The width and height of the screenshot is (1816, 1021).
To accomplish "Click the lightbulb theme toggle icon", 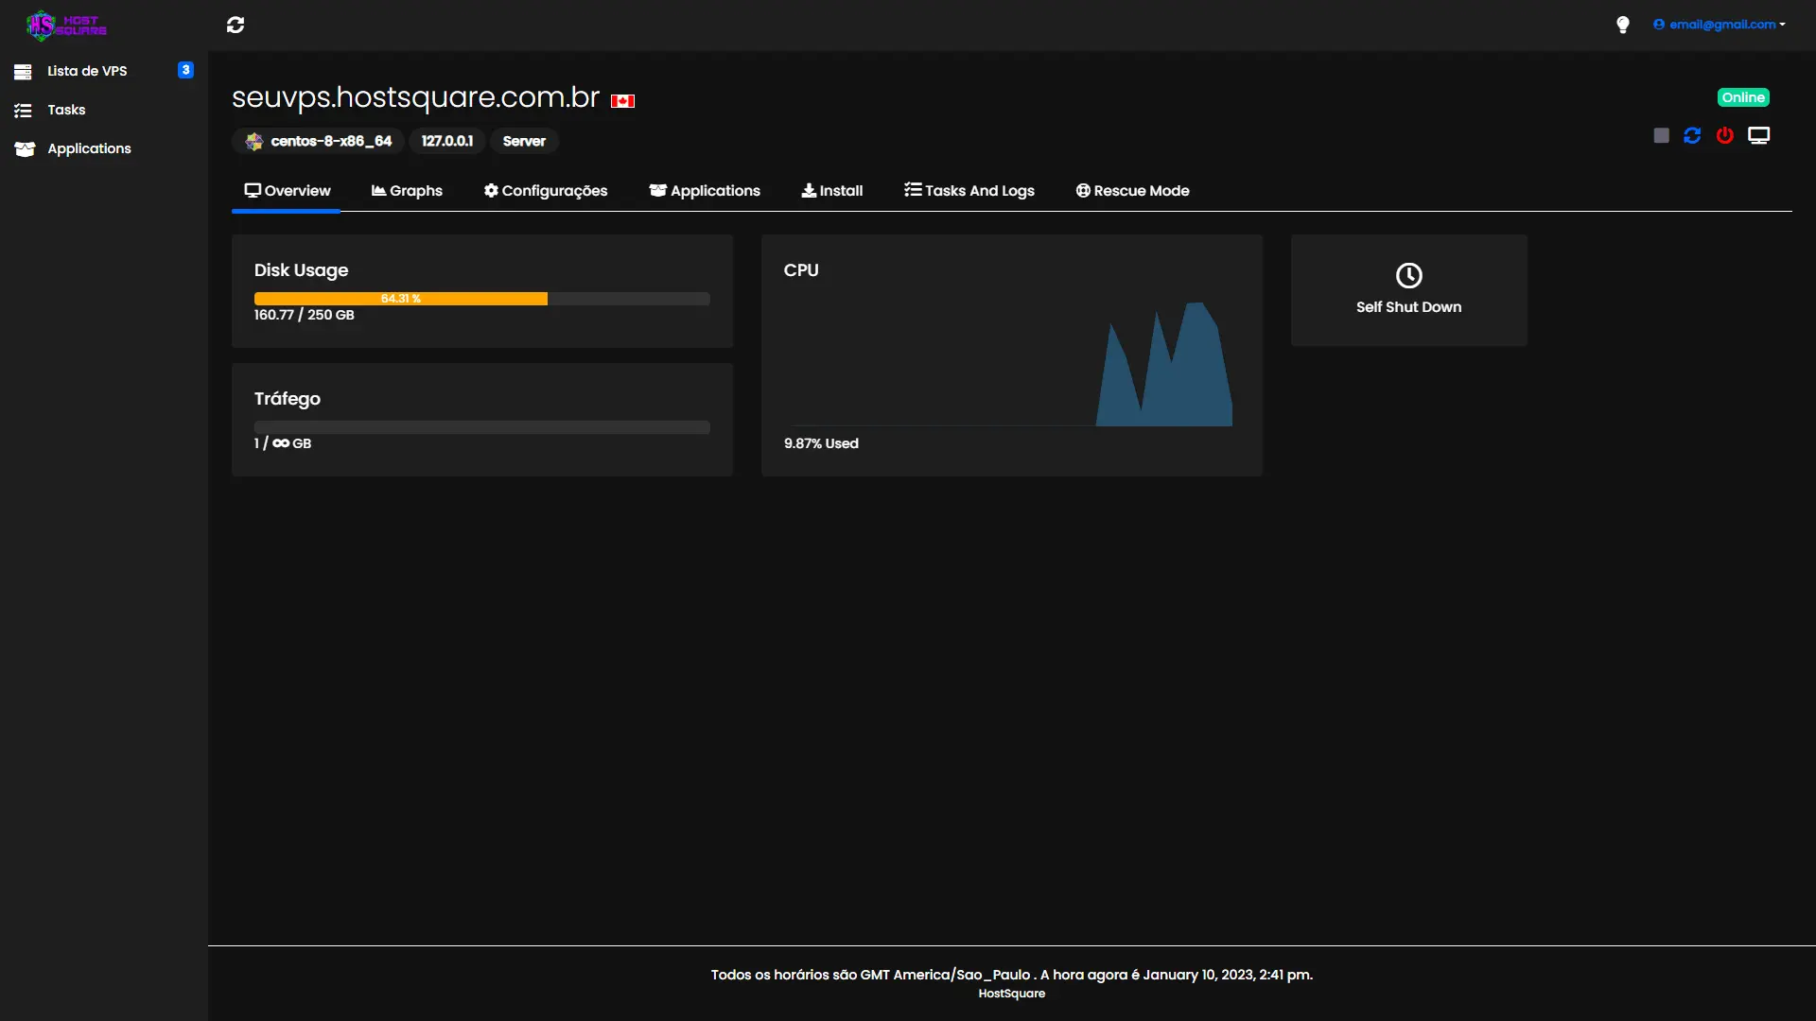I will 1623,25.
